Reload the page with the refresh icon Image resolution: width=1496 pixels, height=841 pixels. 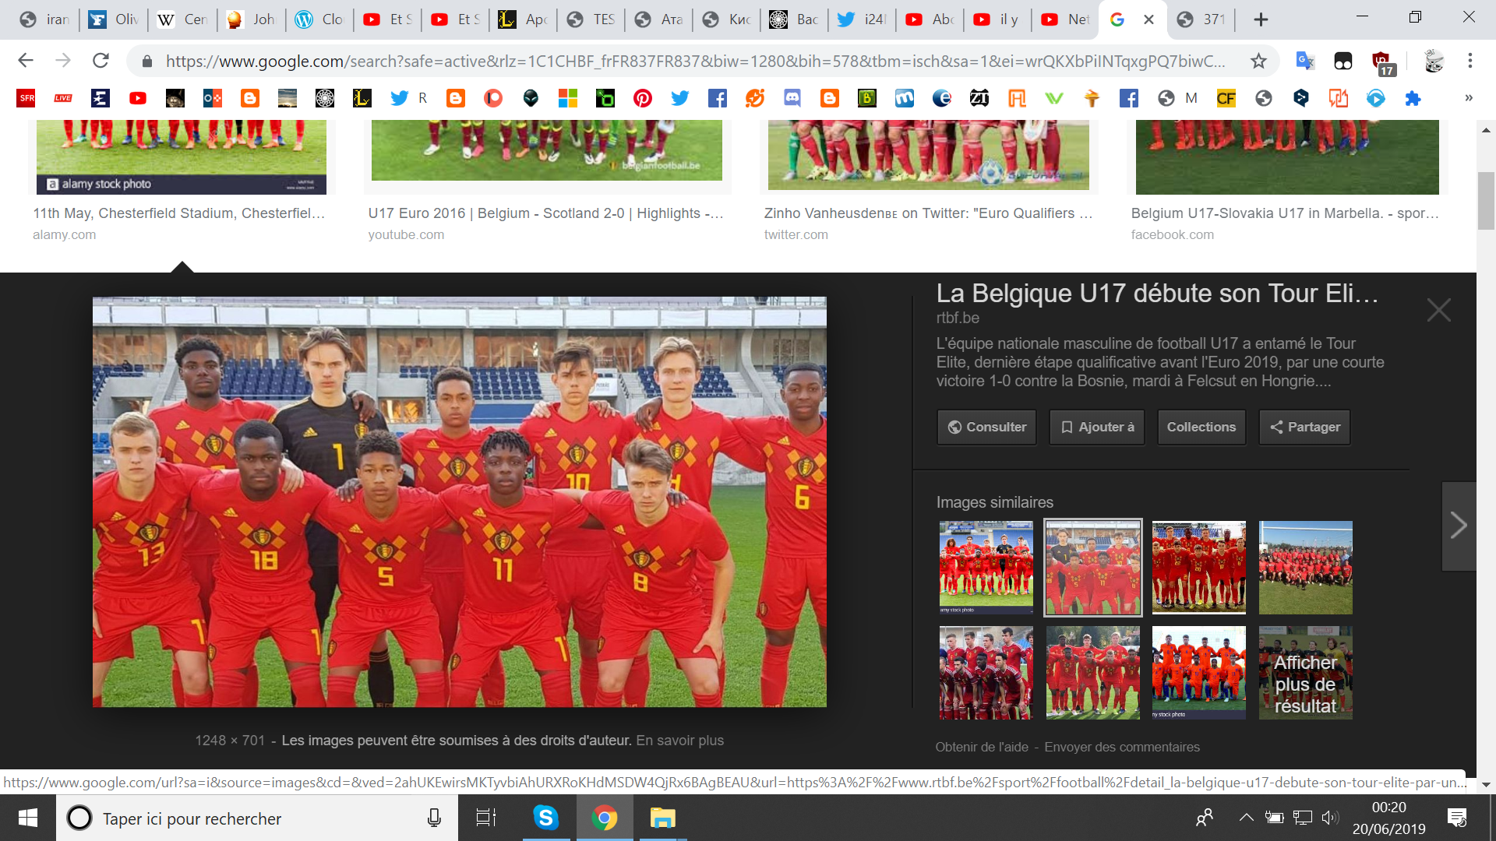(x=101, y=61)
